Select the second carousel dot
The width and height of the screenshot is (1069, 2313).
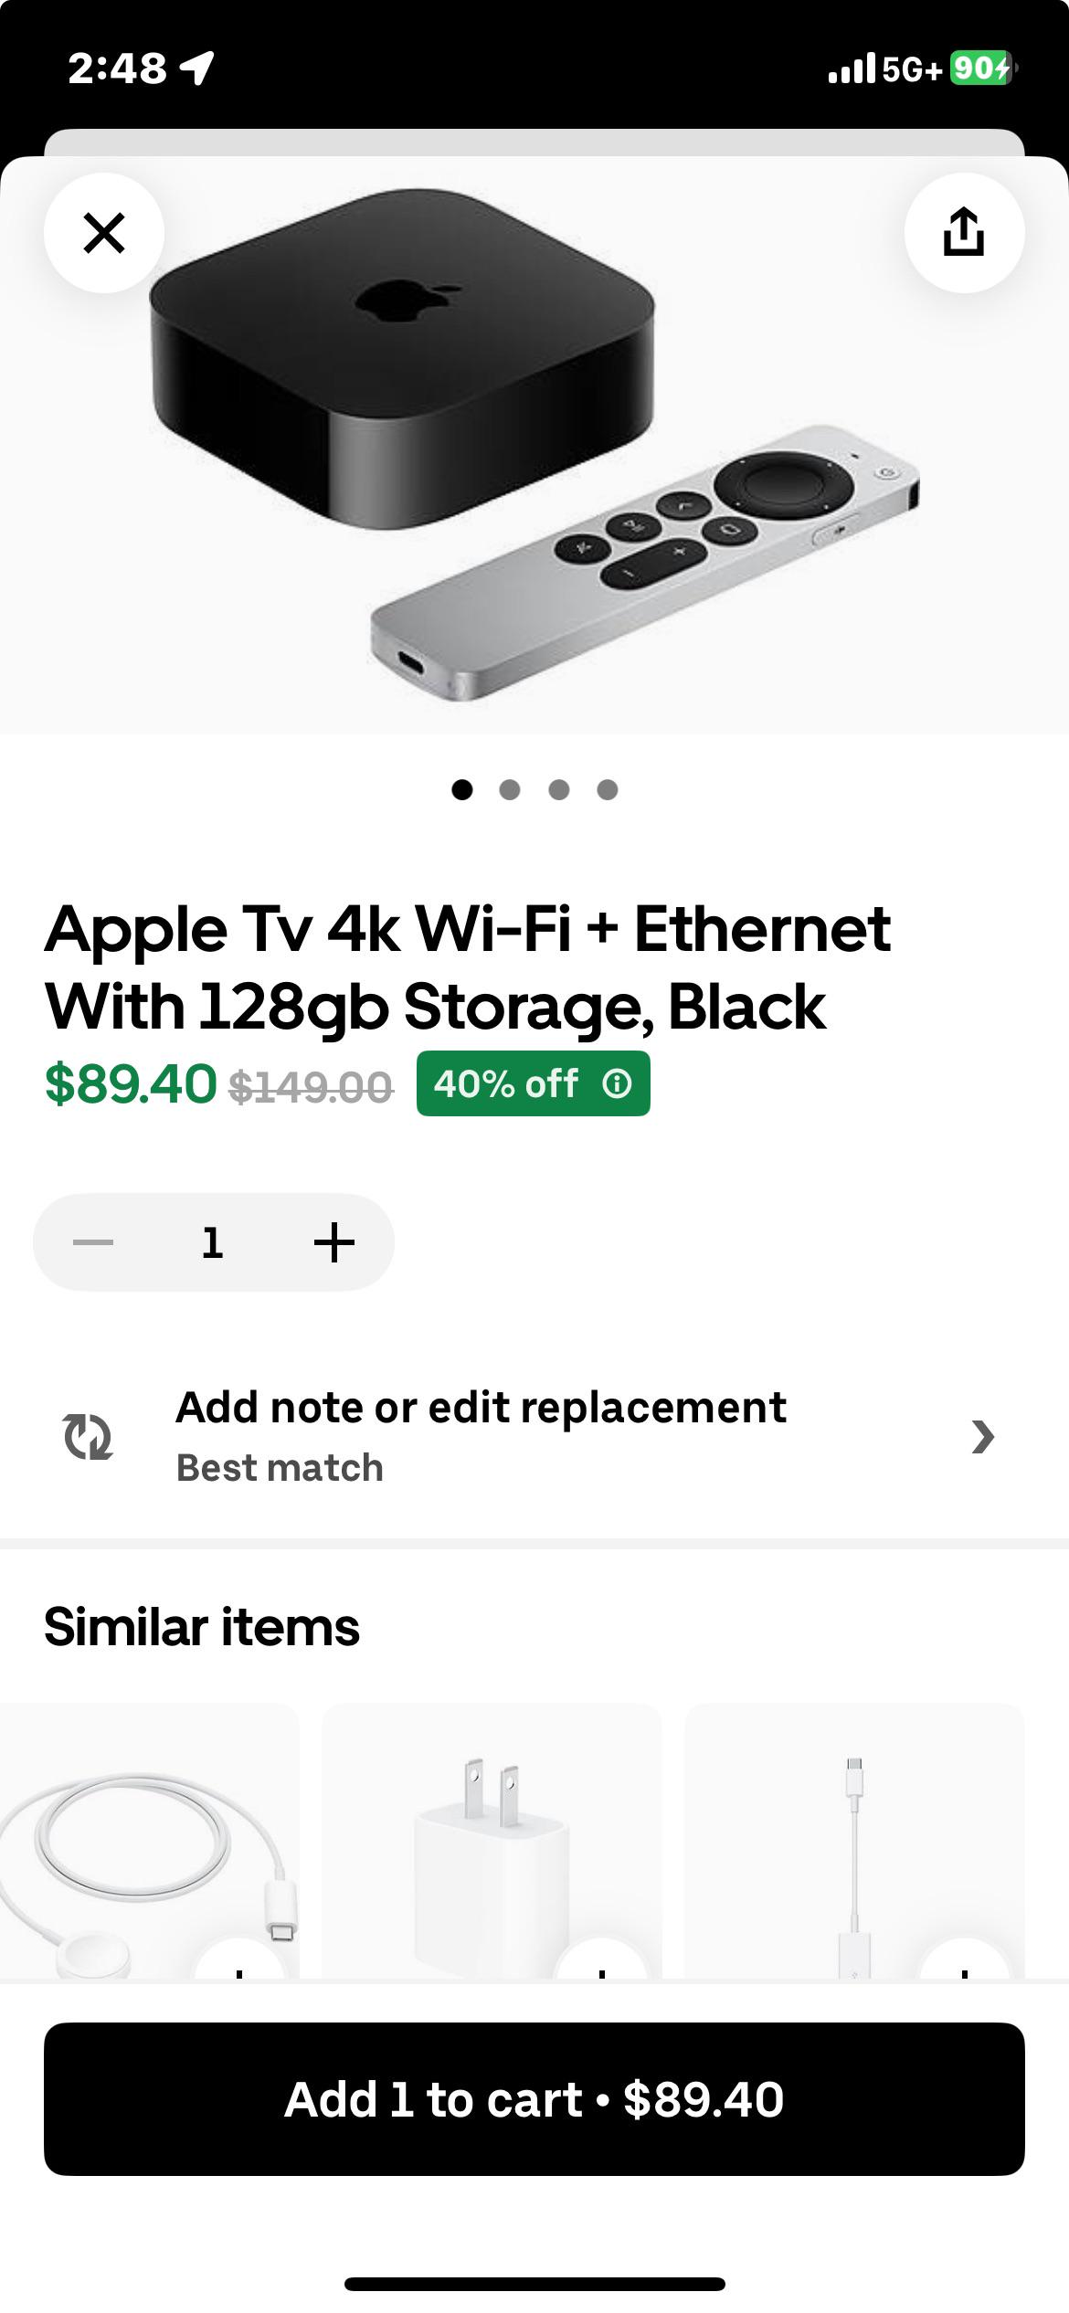(x=509, y=791)
